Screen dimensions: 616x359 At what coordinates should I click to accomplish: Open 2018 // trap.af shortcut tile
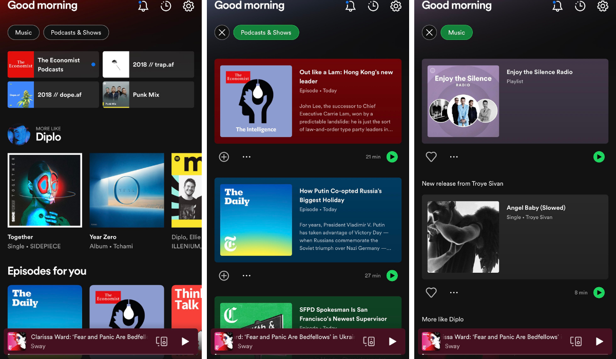click(x=148, y=65)
